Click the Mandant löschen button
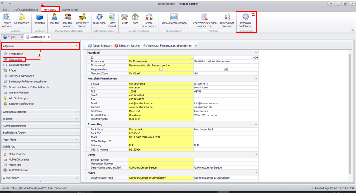 [x=127, y=46]
